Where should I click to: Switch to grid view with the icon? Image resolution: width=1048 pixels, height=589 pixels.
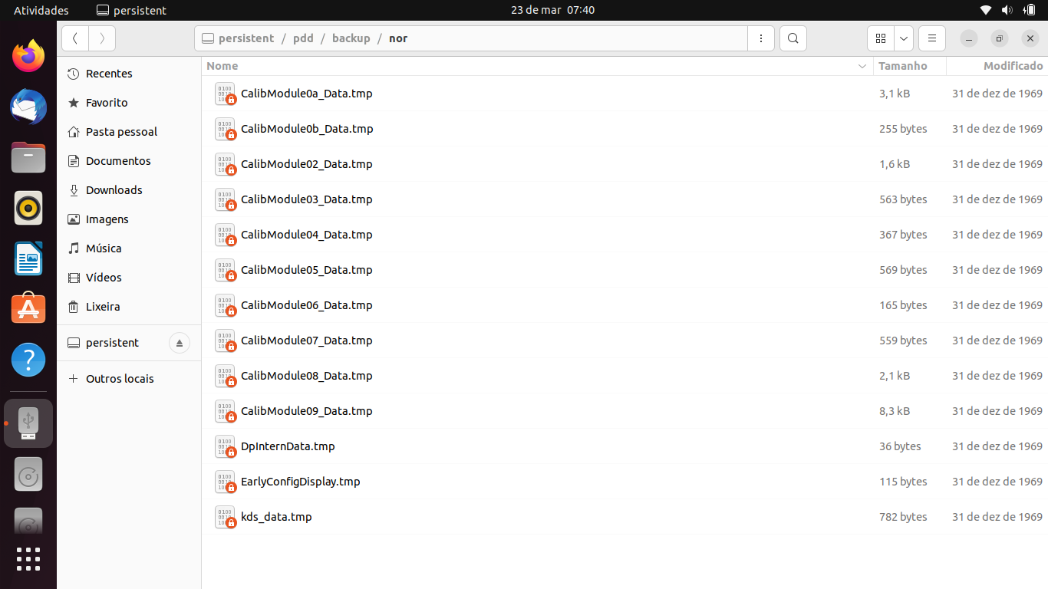point(881,38)
